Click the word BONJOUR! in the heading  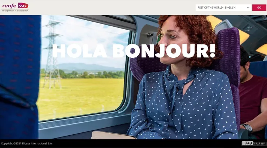point(164,51)
